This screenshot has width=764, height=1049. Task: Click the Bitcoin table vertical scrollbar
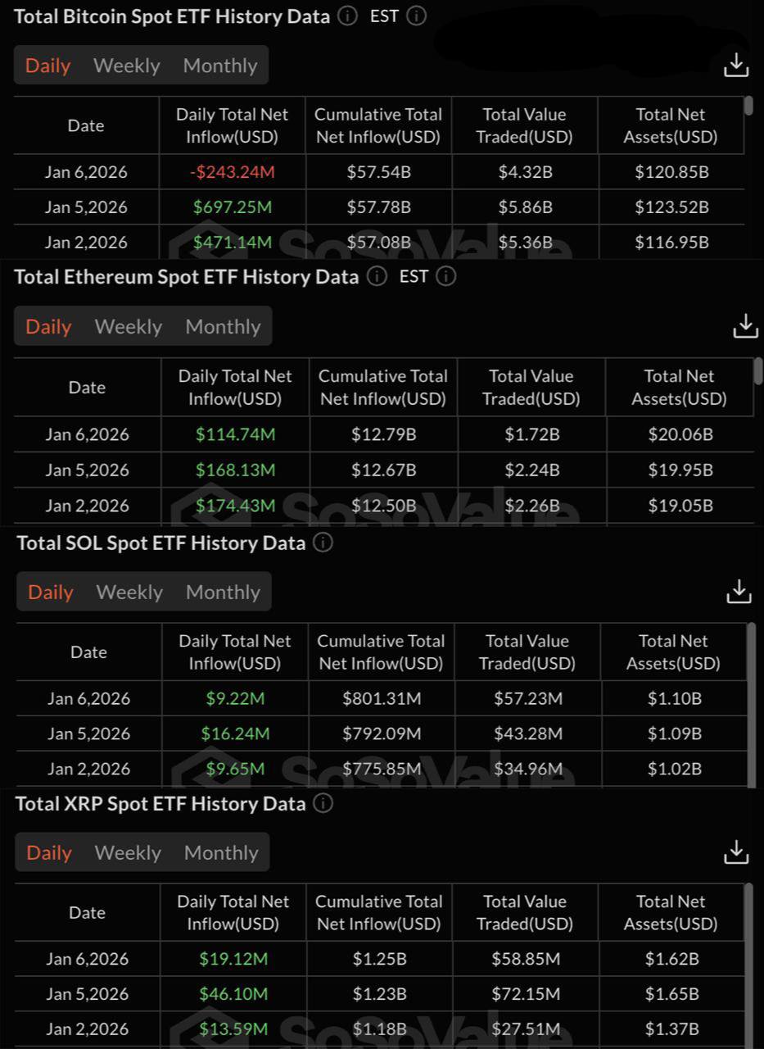point(748,107)
